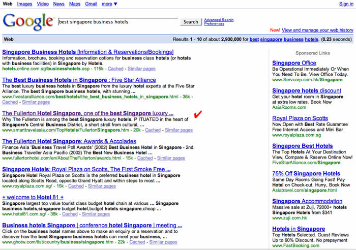Click the '75% Off Singapore Hotels' ad
Image resolution: width=356 pixels, height=250 pixels.
(x=306, y=173)
